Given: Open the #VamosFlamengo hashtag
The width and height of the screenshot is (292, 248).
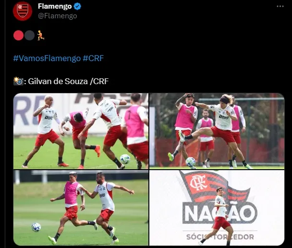Looking at the screenshot, I should [47, 58].
